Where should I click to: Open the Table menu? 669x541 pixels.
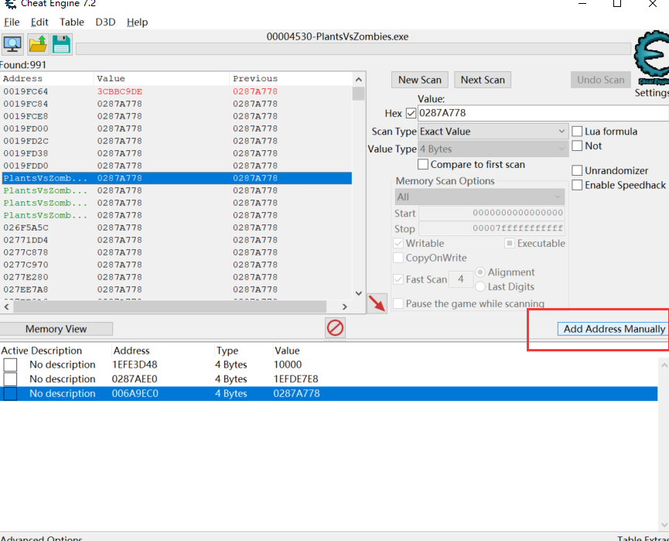pyautogui.click(x=72, y=22)
